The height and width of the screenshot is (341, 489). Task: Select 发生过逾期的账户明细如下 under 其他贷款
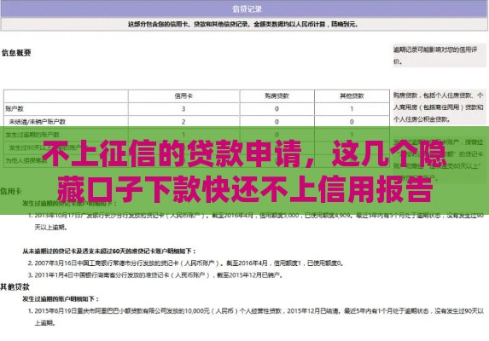(61, 299)
